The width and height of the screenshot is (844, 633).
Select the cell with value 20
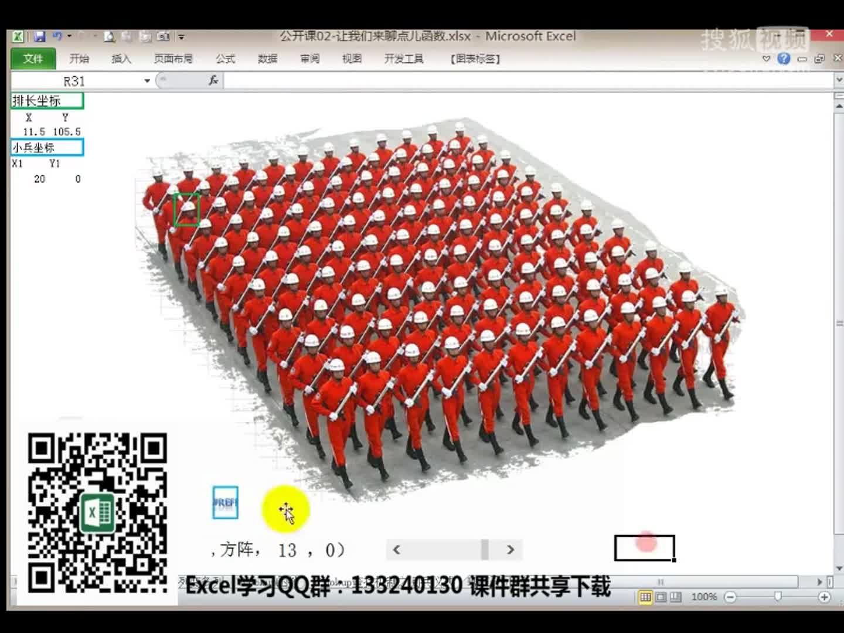(x=29, y=179)
